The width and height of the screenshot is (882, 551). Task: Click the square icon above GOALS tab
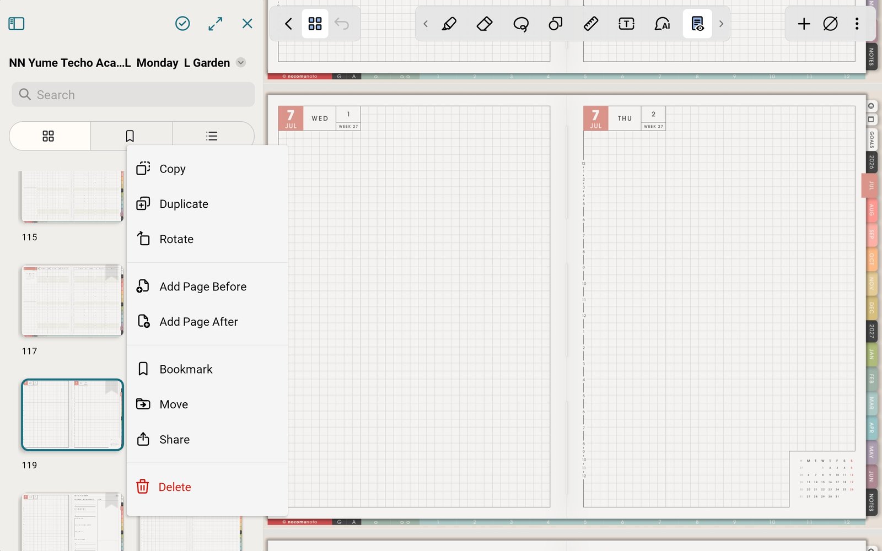871,119
